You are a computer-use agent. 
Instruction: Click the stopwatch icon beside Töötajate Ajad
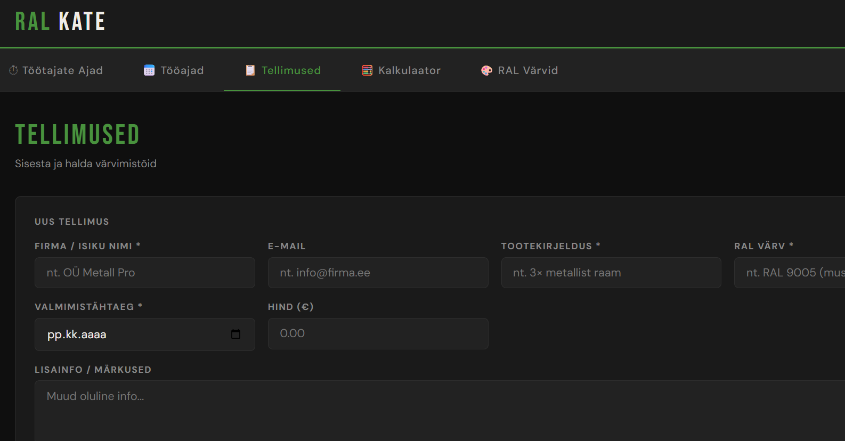coord(13,70)
